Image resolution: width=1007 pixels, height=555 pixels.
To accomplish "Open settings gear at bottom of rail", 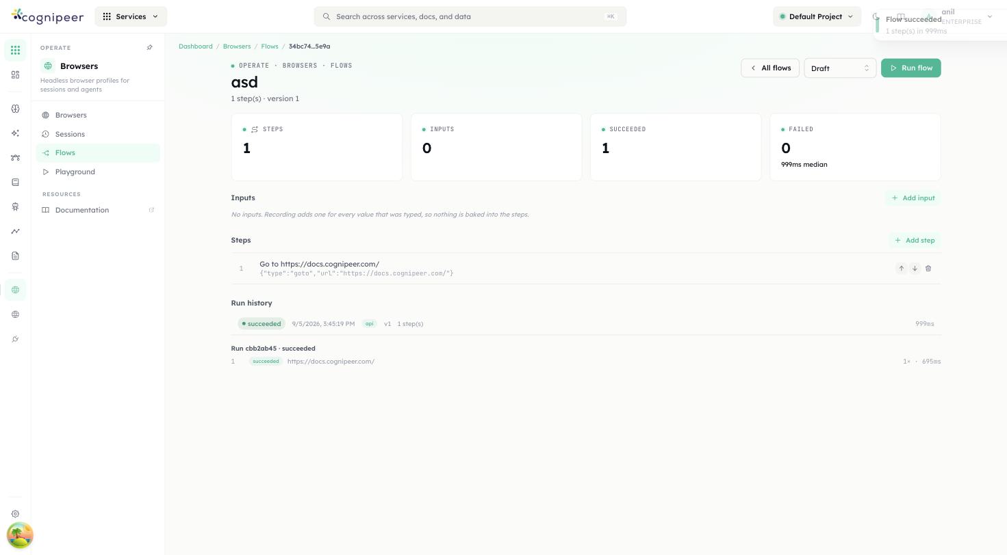I will [15, 514].
